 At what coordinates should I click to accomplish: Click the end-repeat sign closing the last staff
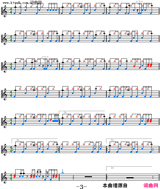[x=153, y=177]
